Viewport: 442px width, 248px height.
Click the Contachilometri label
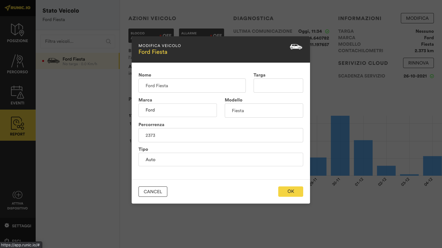(x=361, y=51)
